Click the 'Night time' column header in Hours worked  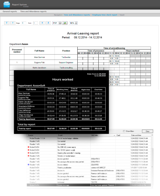pyautogui.click(x=86, y=90)
